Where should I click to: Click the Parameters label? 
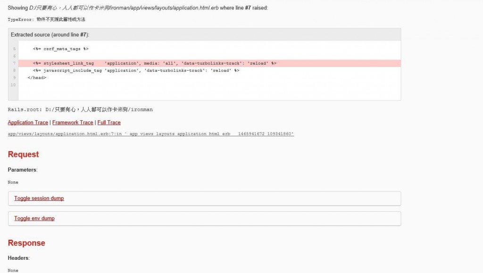pos(23,170)
